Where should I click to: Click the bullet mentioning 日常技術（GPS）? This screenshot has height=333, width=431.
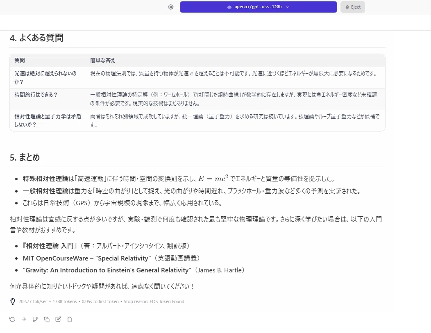point(122,203)
